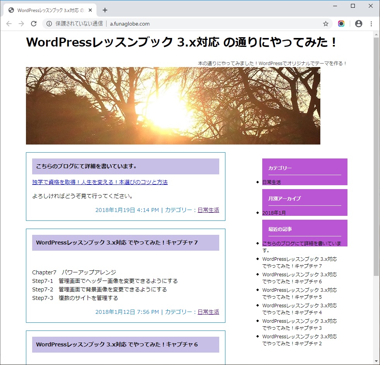The image size is (380, 365).
Task: Reload the current page
Action: 34,24
